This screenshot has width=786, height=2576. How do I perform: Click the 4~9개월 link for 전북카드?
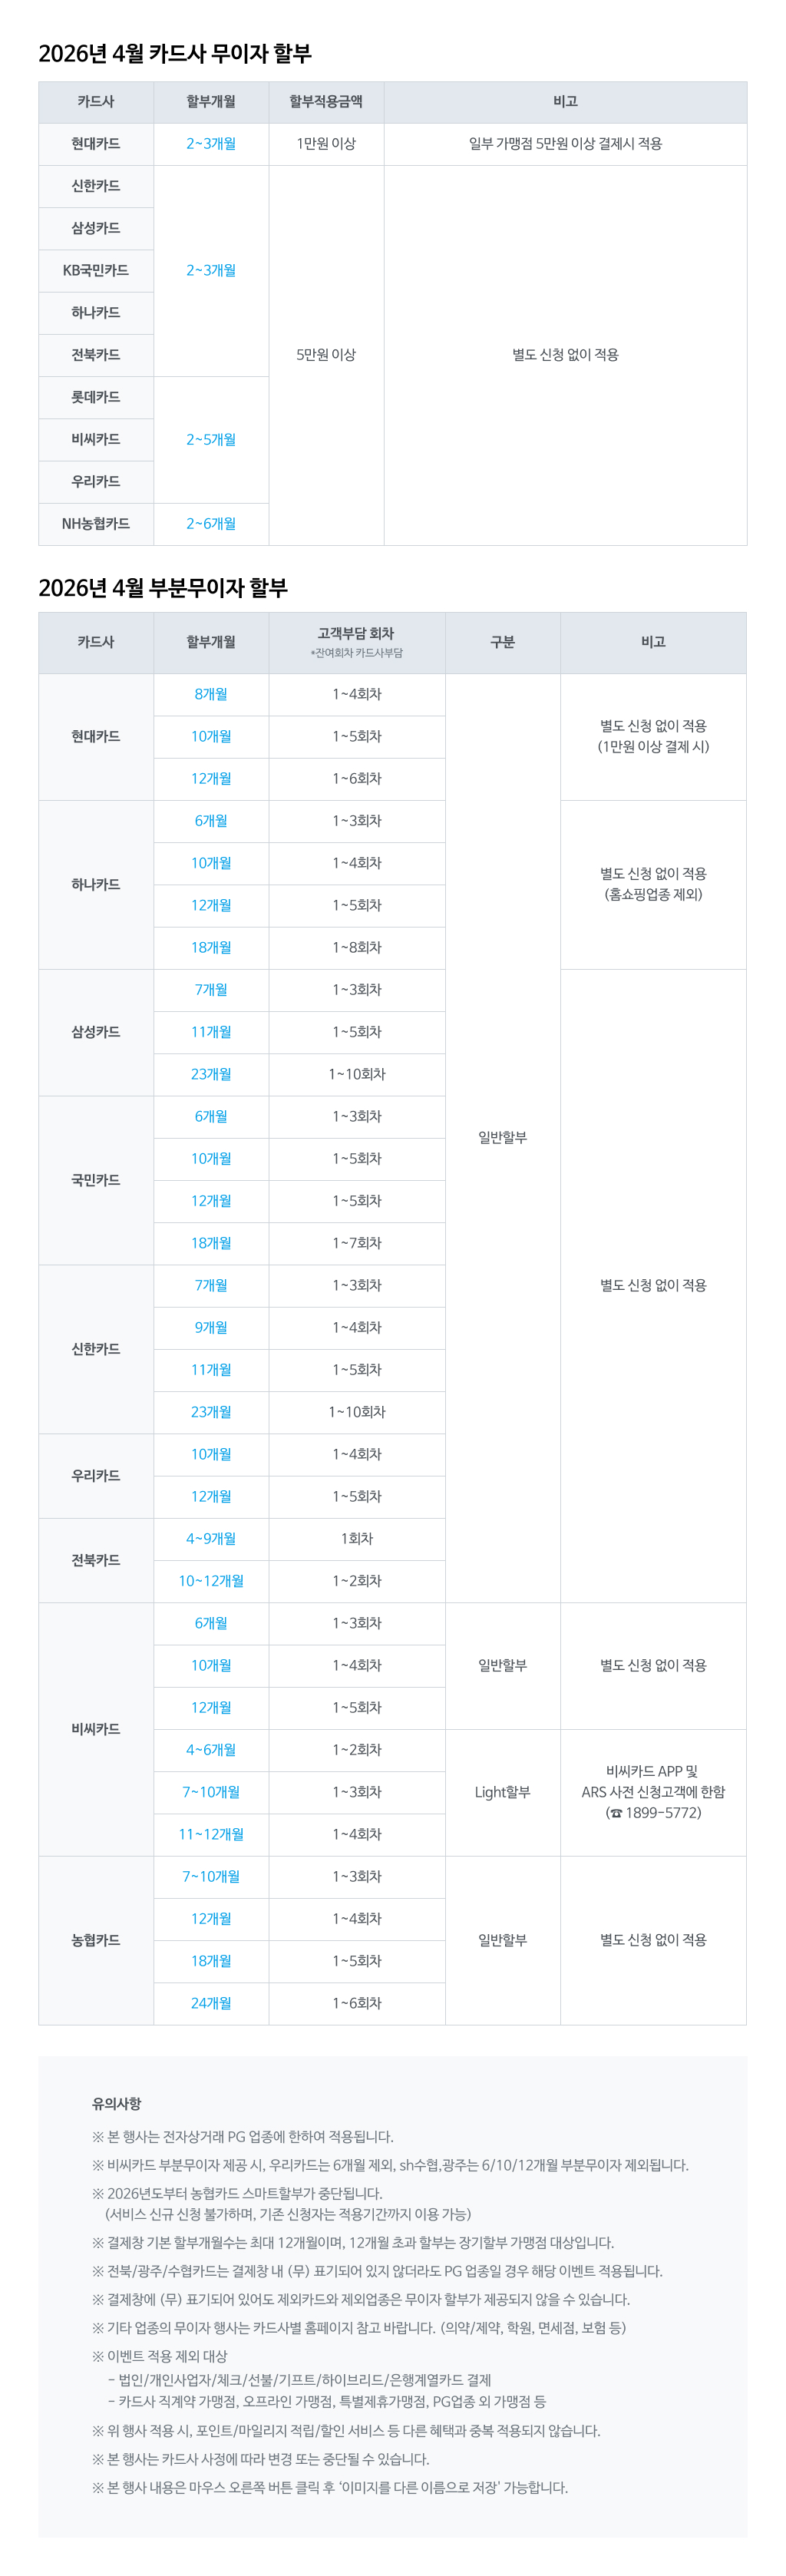211,1538
